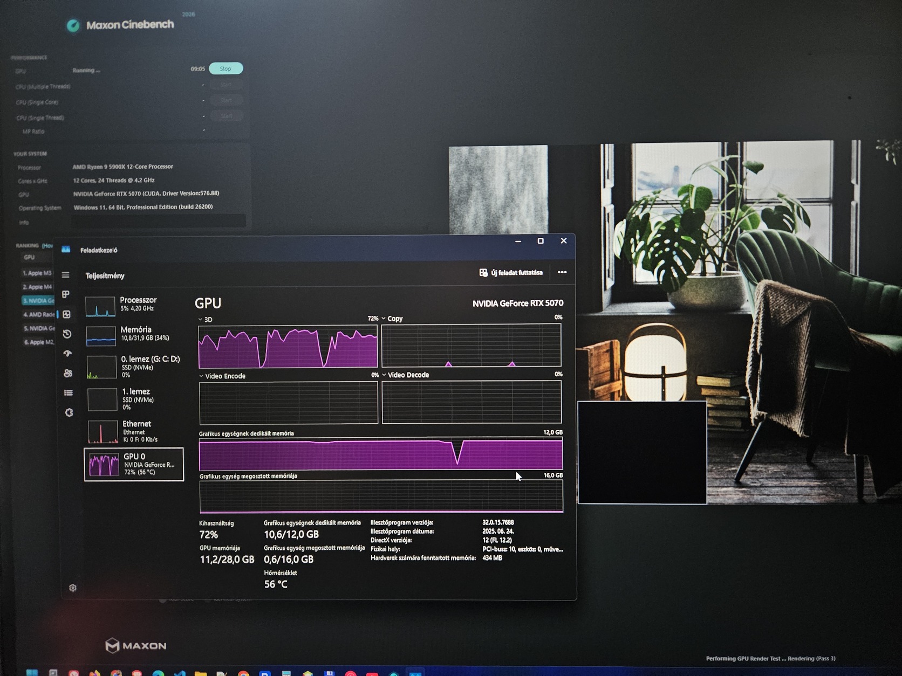Image resolution: width=902 pixels, height=676 pixels.
Task: Select ranking entry 5. NVIDIA
Action: tap(39, 328)
